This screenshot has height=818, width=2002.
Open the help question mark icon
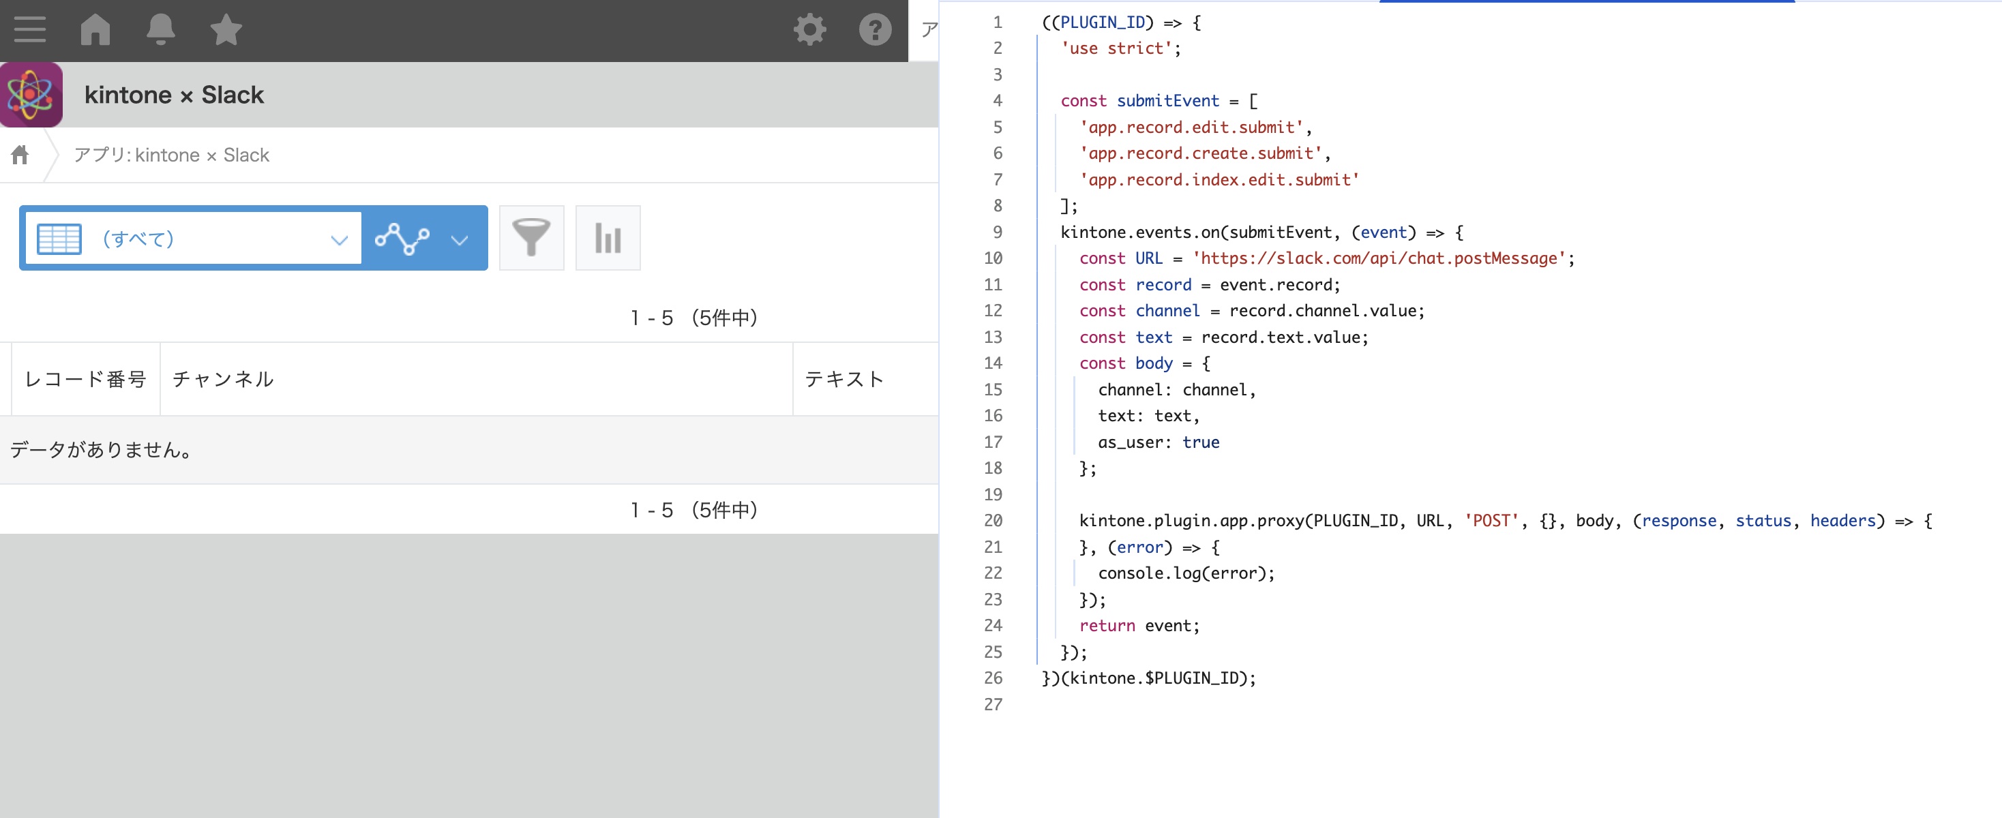click(x=874, y=29)
